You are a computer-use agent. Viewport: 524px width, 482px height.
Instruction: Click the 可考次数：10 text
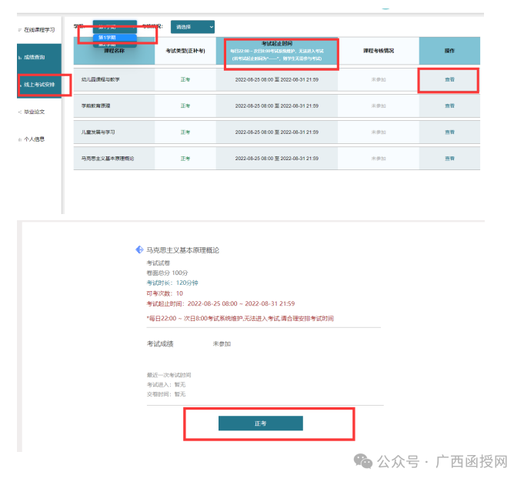click(165, 293)
